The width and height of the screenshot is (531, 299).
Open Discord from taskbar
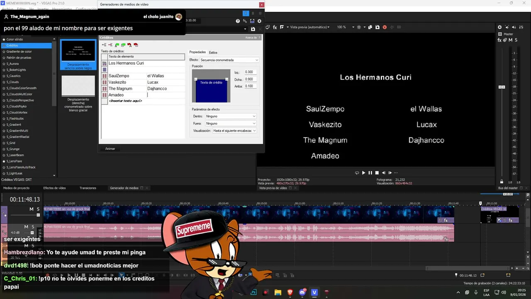[x=302, y=292]
